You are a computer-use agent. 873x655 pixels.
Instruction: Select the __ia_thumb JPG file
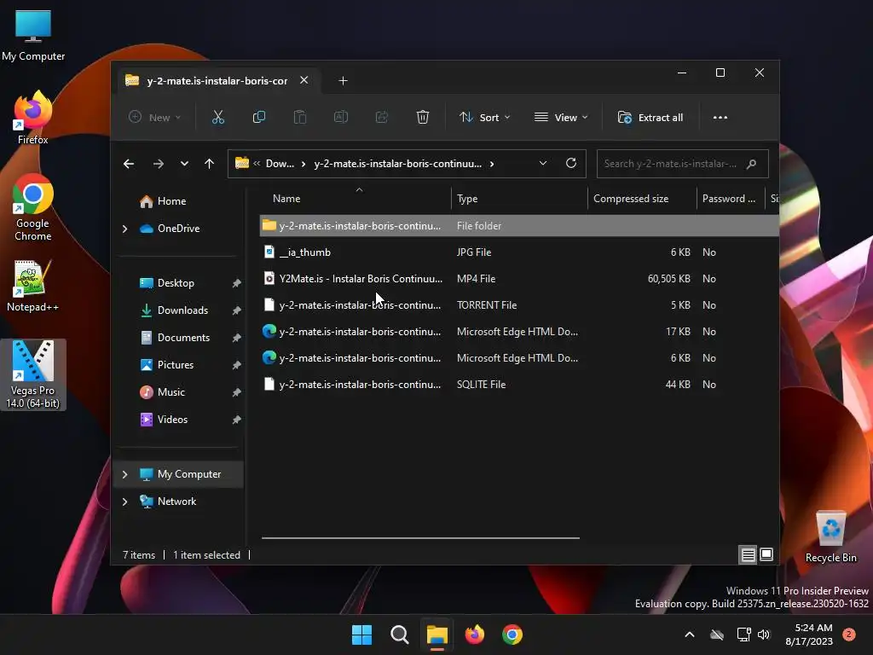(519, 252)
